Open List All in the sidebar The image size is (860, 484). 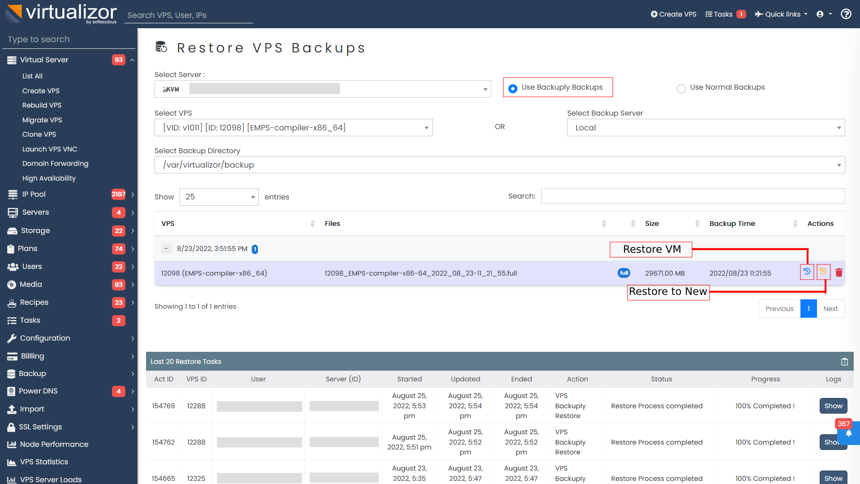(x=32, y=76)
